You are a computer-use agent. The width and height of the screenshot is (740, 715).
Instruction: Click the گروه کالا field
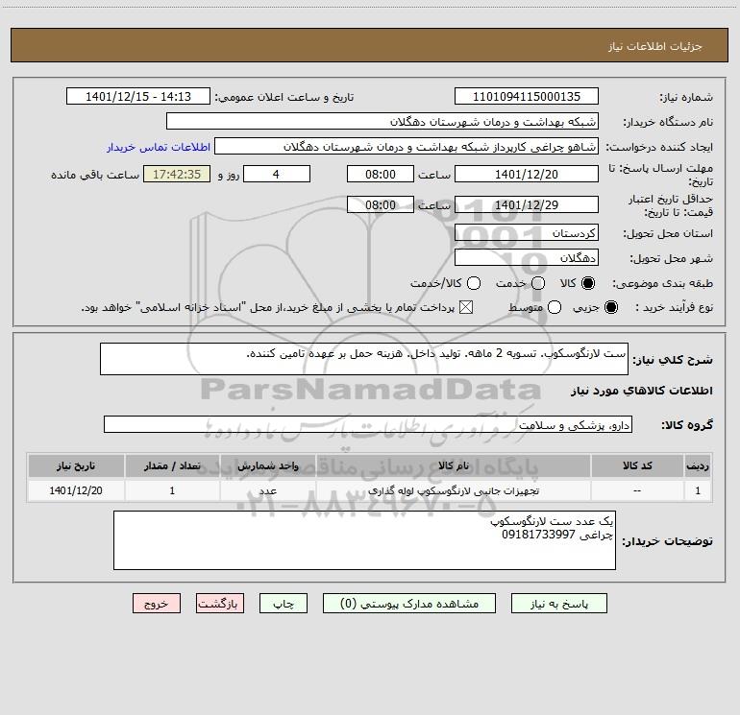368,424
